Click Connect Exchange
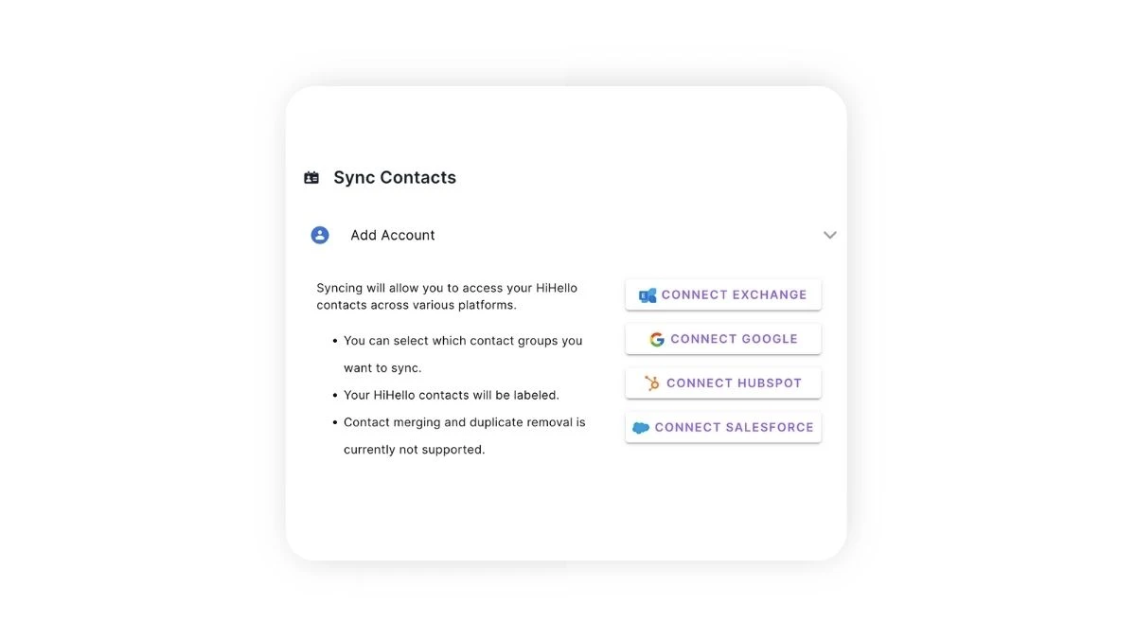The height and width of the screenshot is (641, 1136). coord(723,294)
